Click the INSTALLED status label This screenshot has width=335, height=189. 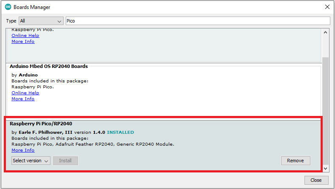pos(120,132)
